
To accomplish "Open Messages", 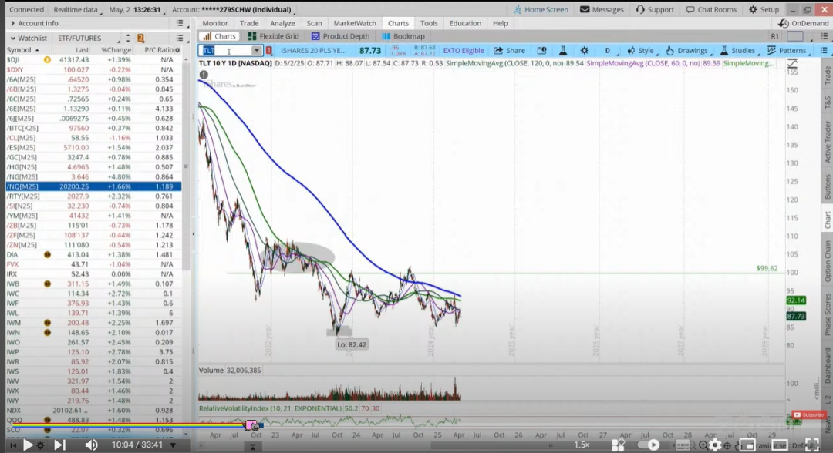I will pos(602,9).
